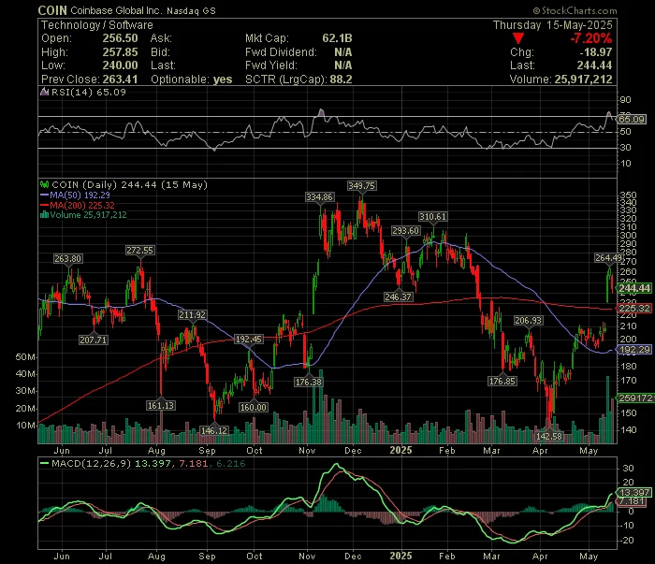Click the 65.09 RSI axis tag
Screen dimensions: 655x564
coord(632,120)
